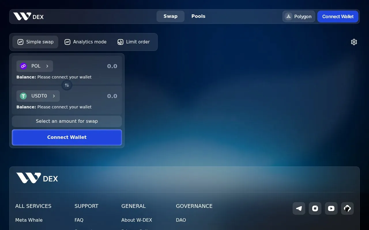Open the GitBook social icon

[x=347, y=208]
